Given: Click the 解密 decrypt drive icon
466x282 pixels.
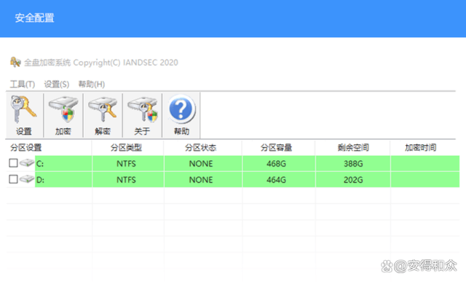Looking at the screenshot, I should click(x=103, y=109).
